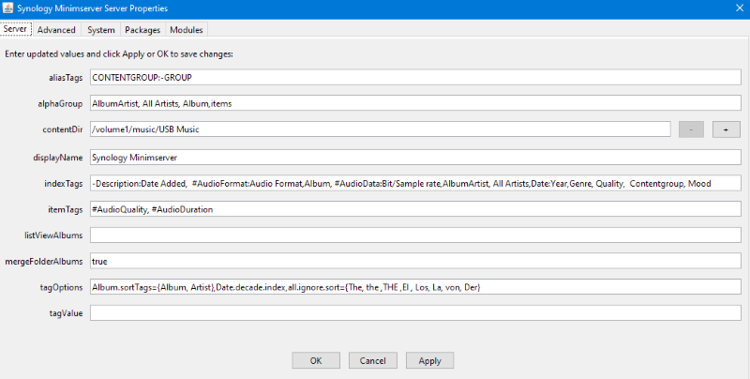Open the Modules tab

[186, 30]
